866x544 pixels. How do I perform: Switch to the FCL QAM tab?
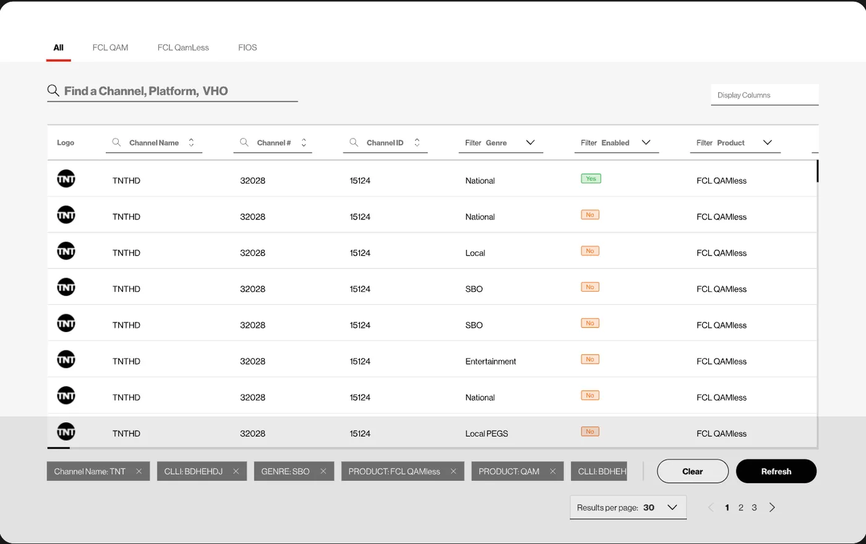tap(110, 48)
